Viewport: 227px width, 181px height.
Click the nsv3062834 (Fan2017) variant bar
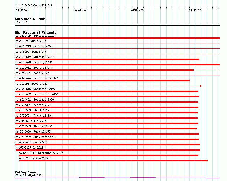click(113, 161)
